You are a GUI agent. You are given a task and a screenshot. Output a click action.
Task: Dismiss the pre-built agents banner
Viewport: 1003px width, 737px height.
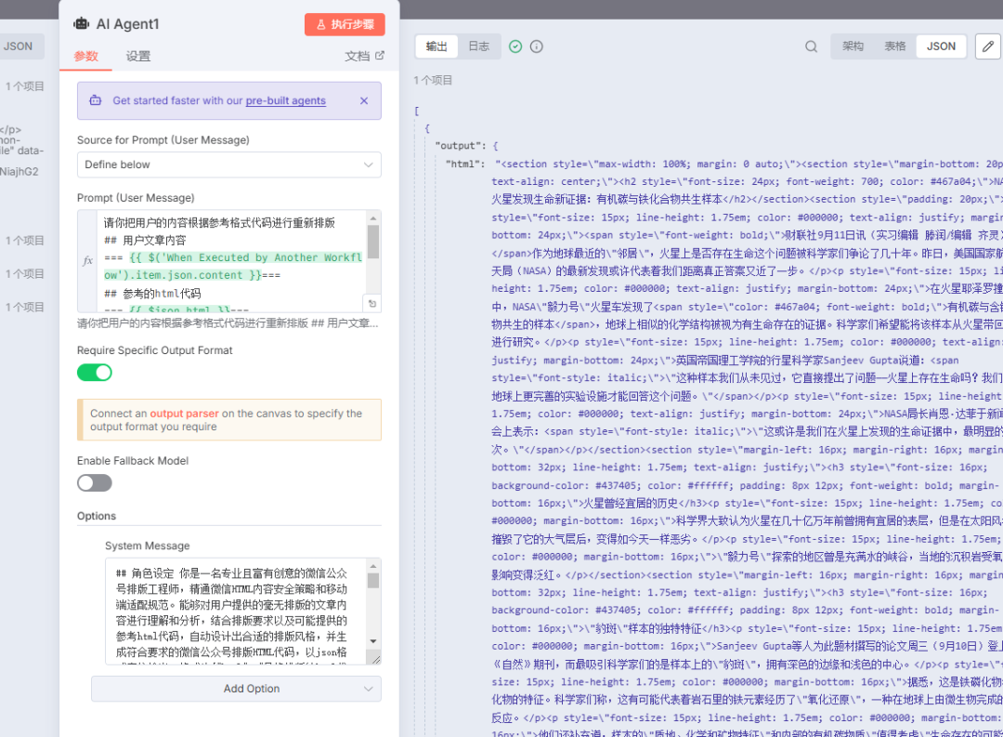364,100
